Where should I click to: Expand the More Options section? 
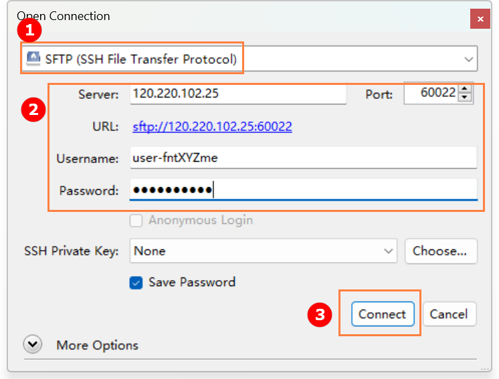pyautogui.click(x=33, y=345)
